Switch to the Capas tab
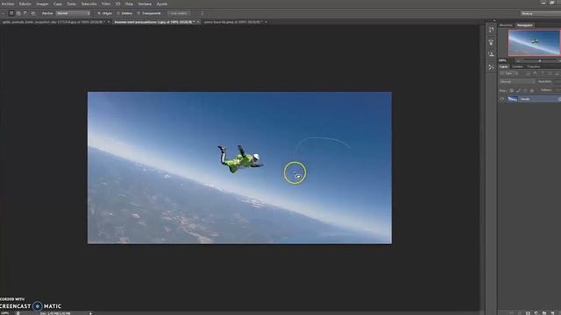This screenshot has height=315, width=561. click(x=504, y=66)
